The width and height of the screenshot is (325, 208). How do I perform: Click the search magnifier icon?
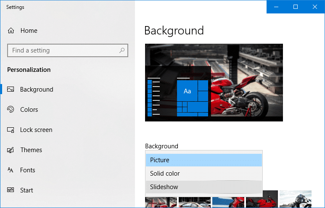[x=122, y=50]
